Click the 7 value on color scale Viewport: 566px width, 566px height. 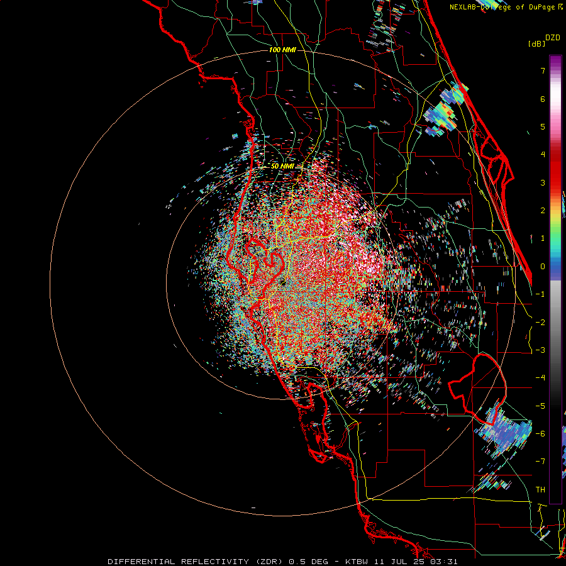[543, 70]
